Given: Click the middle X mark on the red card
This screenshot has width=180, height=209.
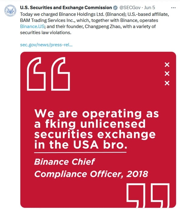Looking at the screenshot, I should point(167,74).
